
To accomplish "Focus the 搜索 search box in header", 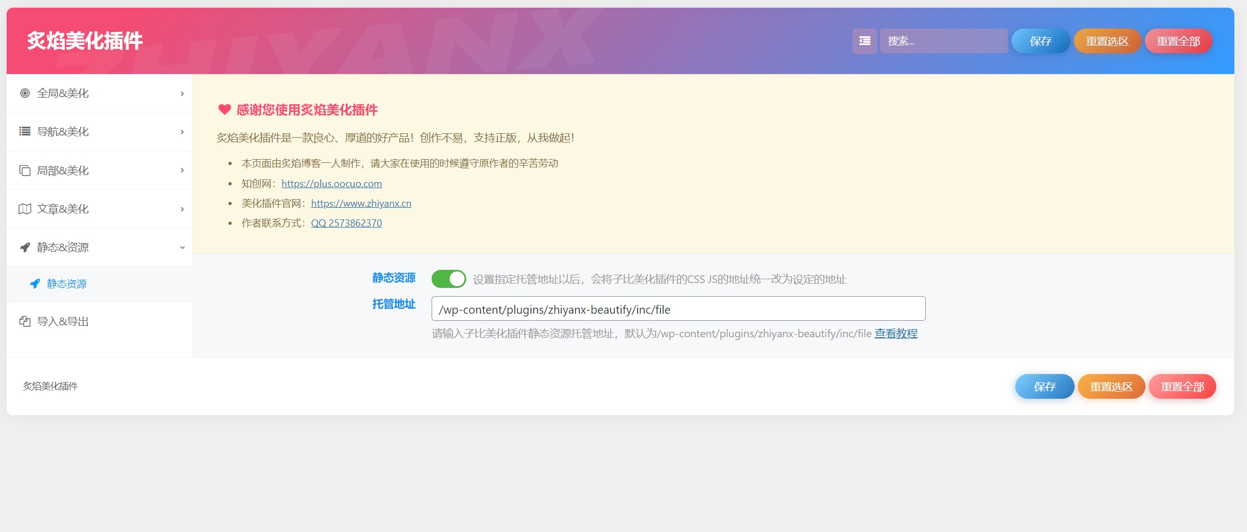I will 943,41.
